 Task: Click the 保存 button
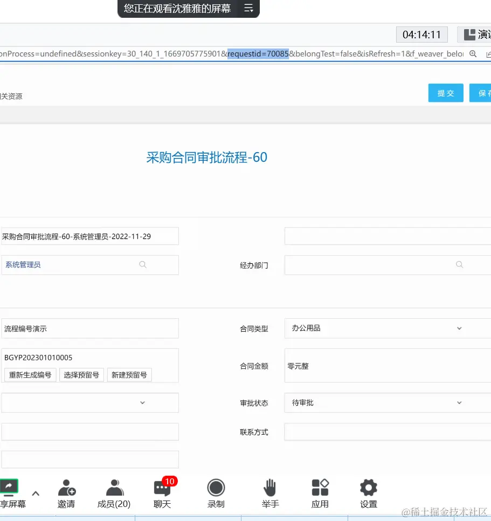pos(480,93)
